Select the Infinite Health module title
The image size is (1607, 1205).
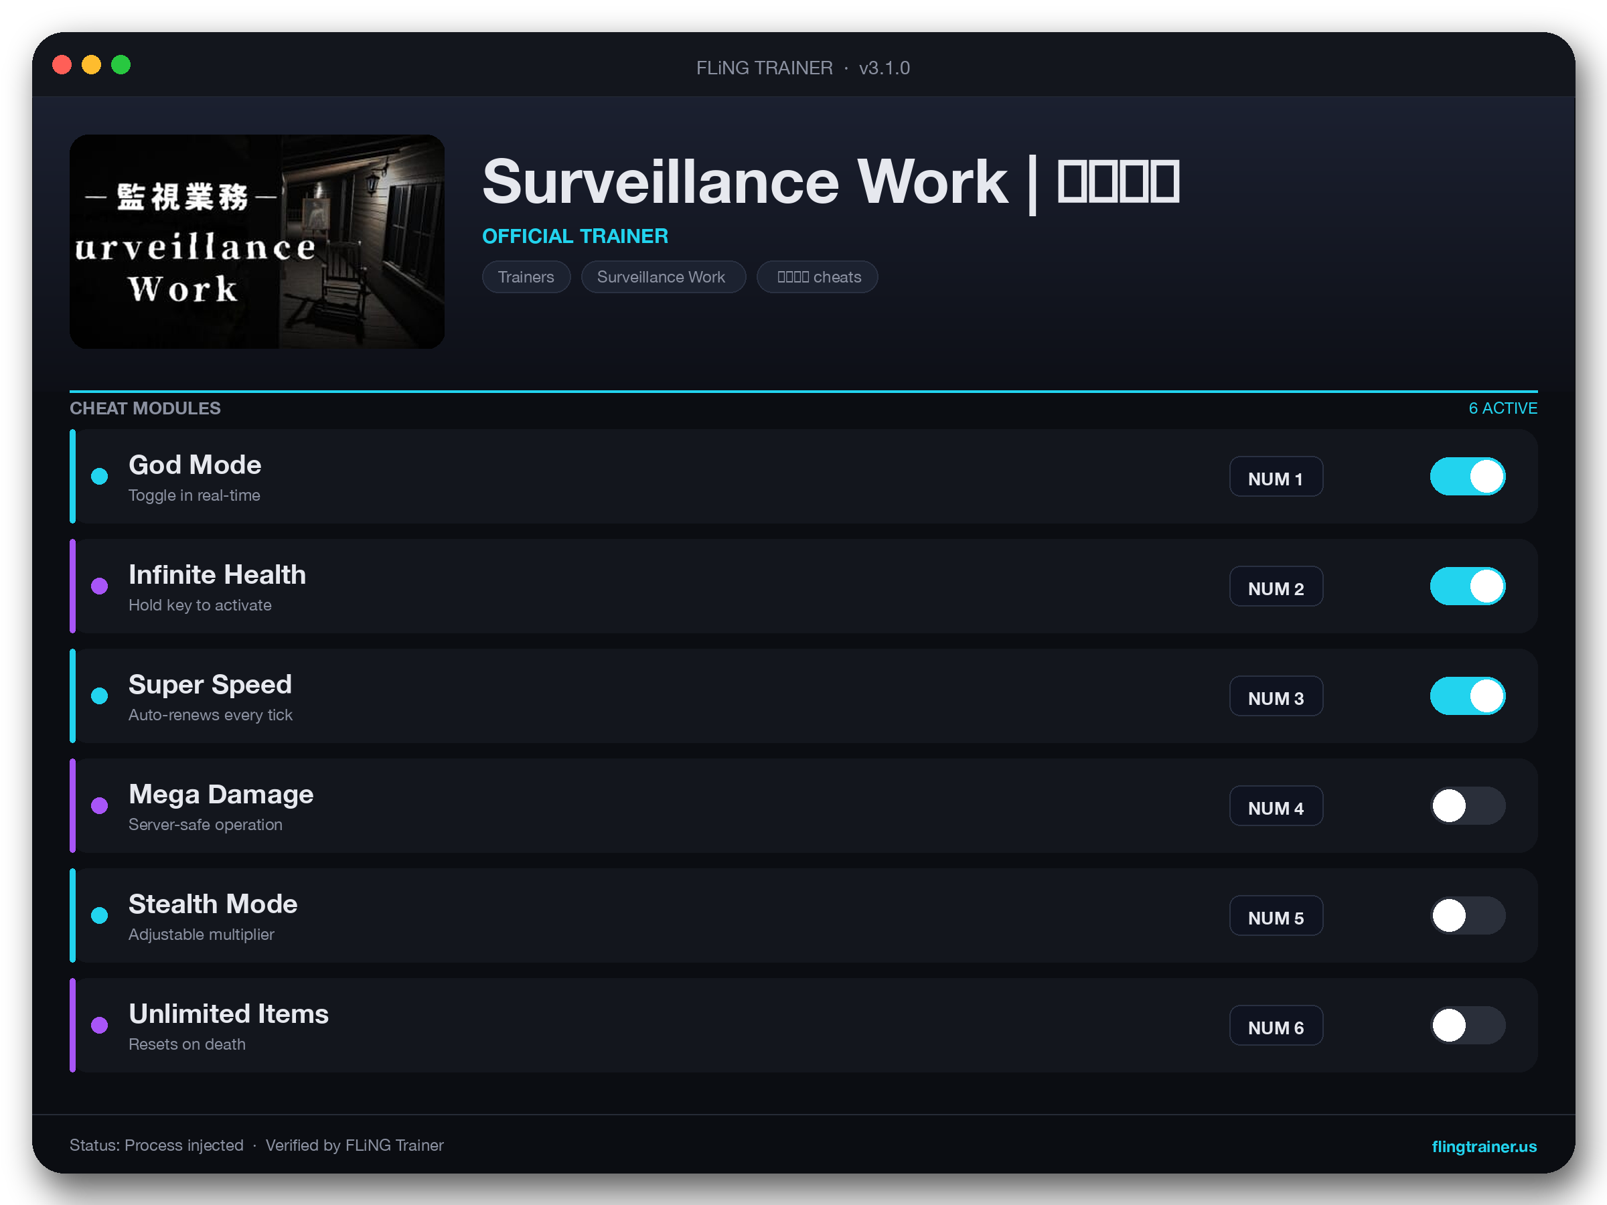pos(217,574)
